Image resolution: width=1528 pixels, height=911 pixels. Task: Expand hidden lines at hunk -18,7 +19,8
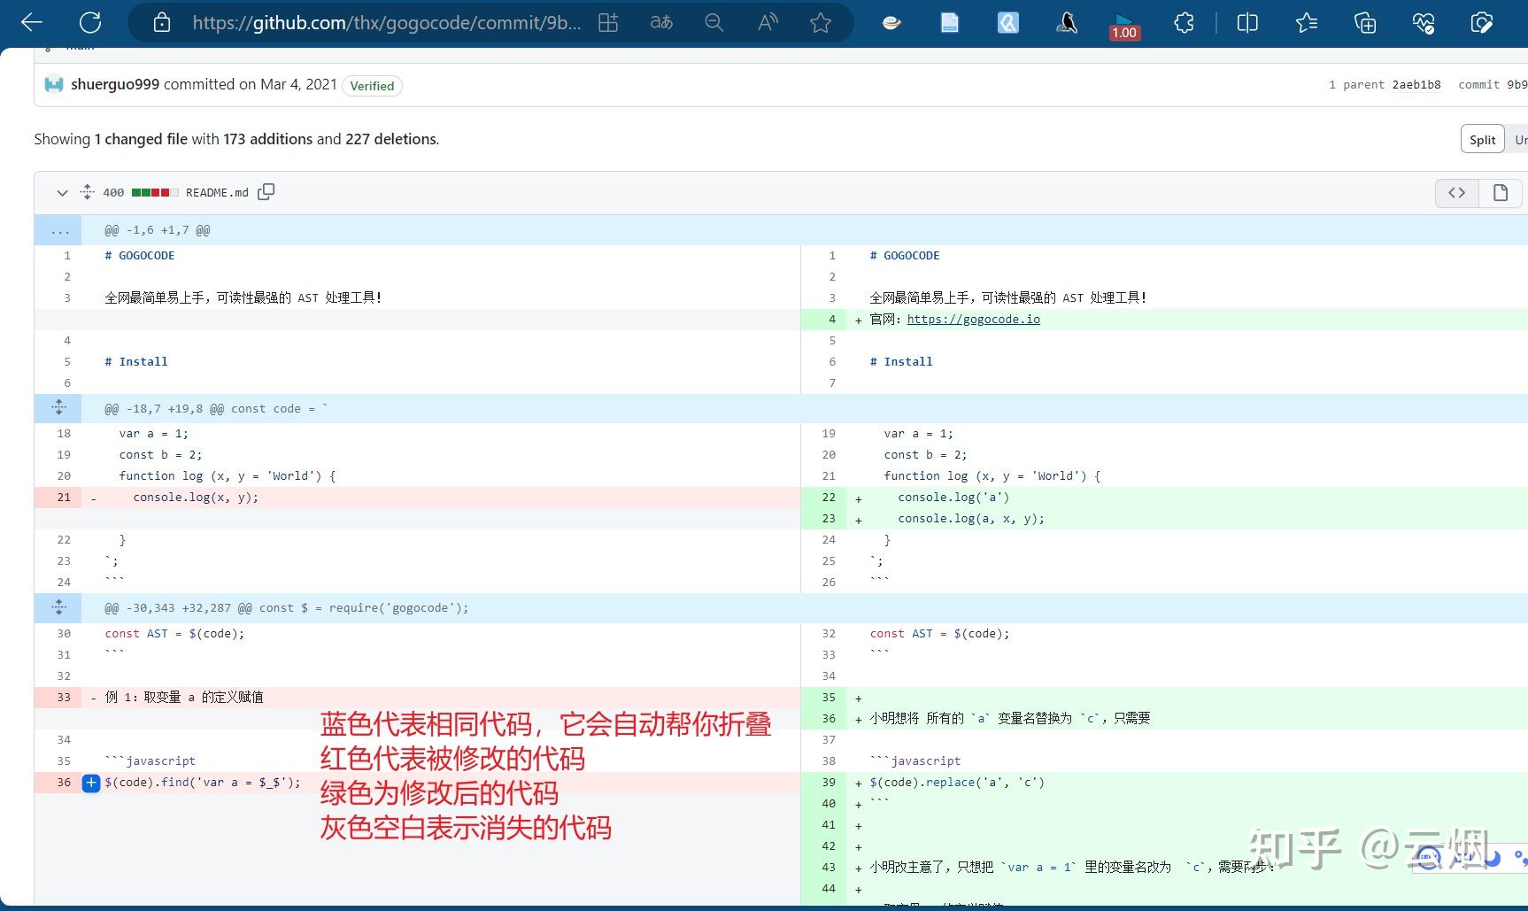58,408
